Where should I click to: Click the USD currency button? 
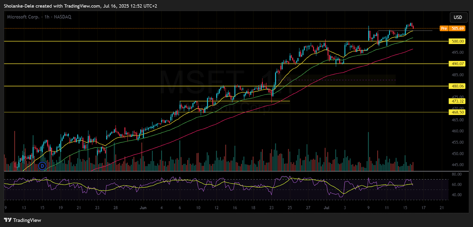(458, 17)
